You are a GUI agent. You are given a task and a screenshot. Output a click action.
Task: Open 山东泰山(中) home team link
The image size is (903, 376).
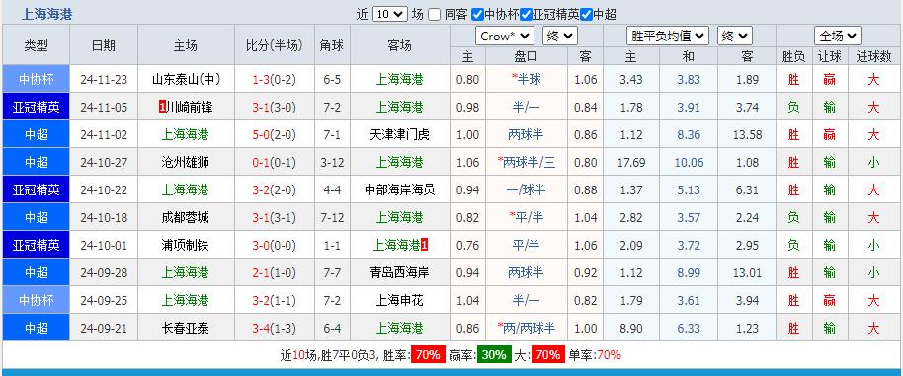186,79
